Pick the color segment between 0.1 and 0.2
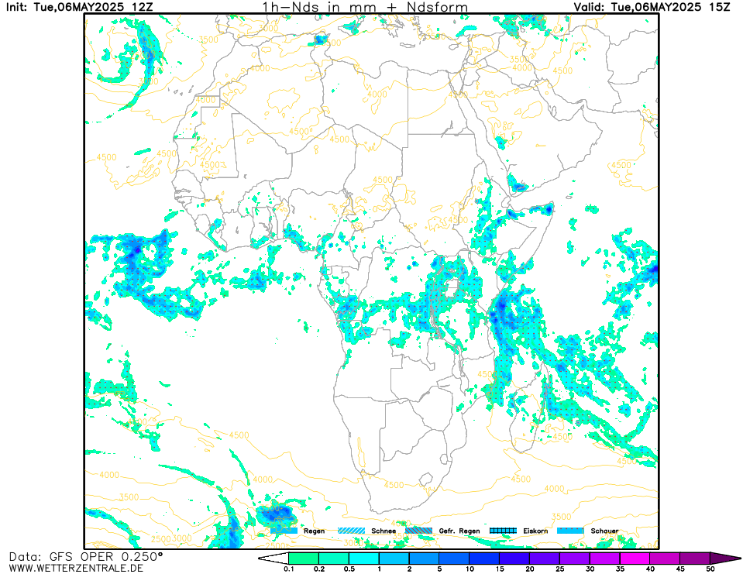This screenshot has height=574, width=743. (x=304, y=559)
